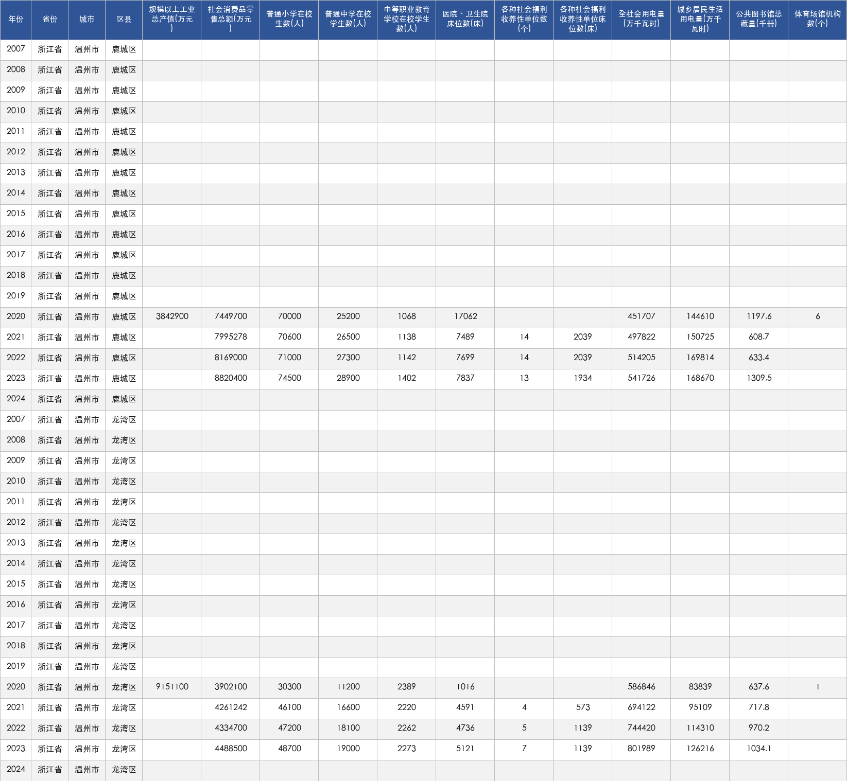Select the 普通小学在校生数 header cell

pos(289,20)
